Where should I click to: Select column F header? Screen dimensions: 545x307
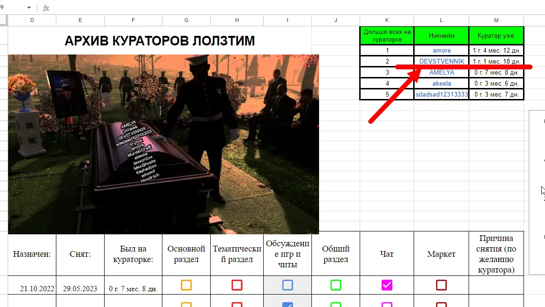point(133,20)
